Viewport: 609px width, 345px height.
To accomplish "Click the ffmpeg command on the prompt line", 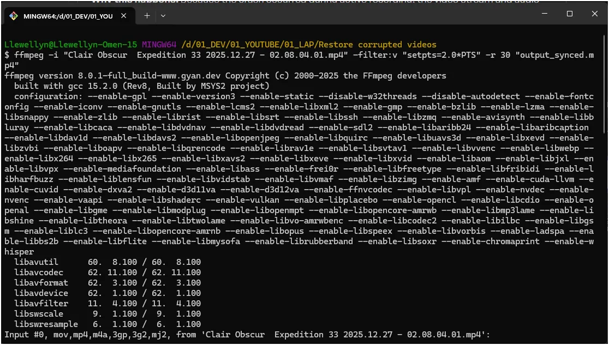I will point(30,55).
